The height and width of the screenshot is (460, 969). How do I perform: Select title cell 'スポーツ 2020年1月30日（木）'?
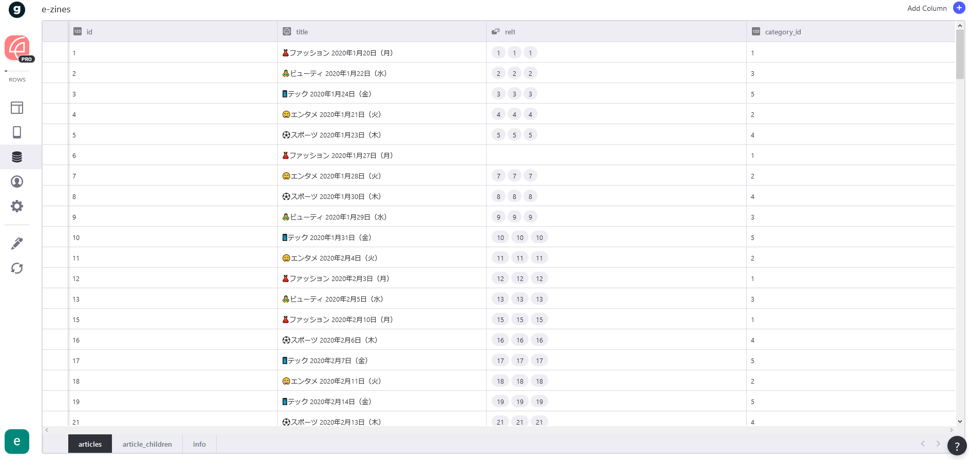[382, 196]
